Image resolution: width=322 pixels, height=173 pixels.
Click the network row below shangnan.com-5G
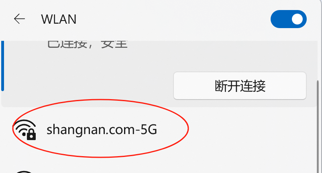159,171
